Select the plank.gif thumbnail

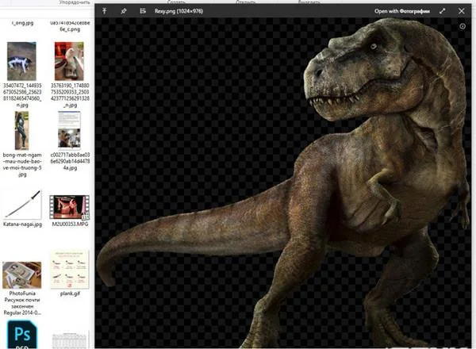point(70,270)
